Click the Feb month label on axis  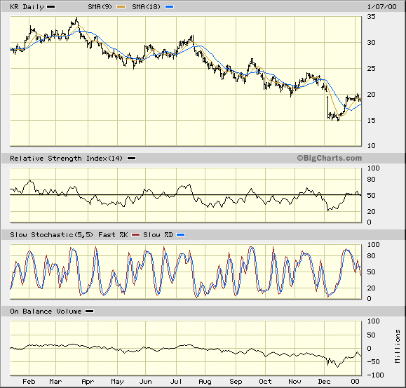tap(29, 382)
